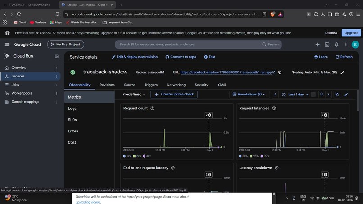Click Connect to repo

181,57
